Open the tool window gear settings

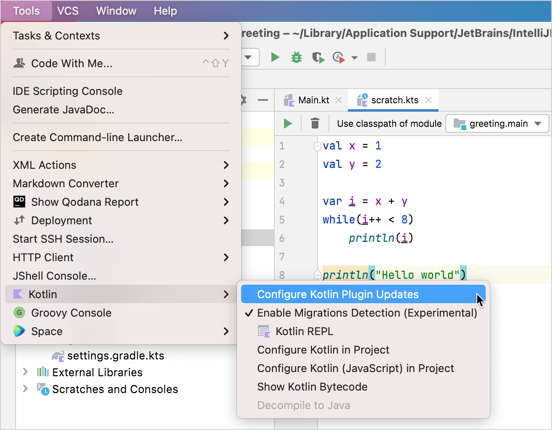click(x=243, y=100)
